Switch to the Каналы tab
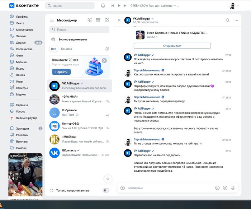This screenshot has height=209, width=251. point(66,49)
